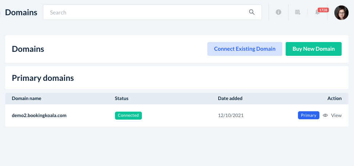Click the eye icon next to View

pos(325,115)
